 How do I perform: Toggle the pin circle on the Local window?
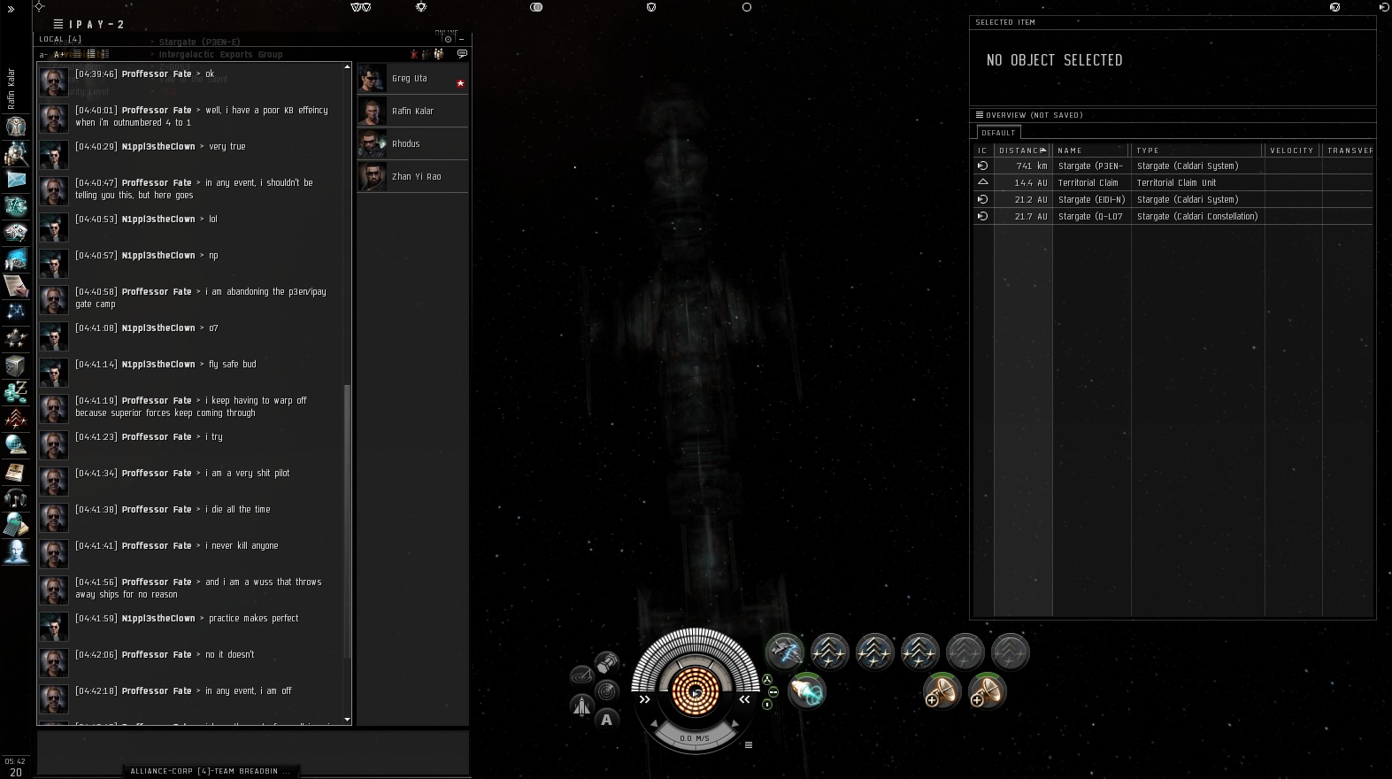pos(448,39)
